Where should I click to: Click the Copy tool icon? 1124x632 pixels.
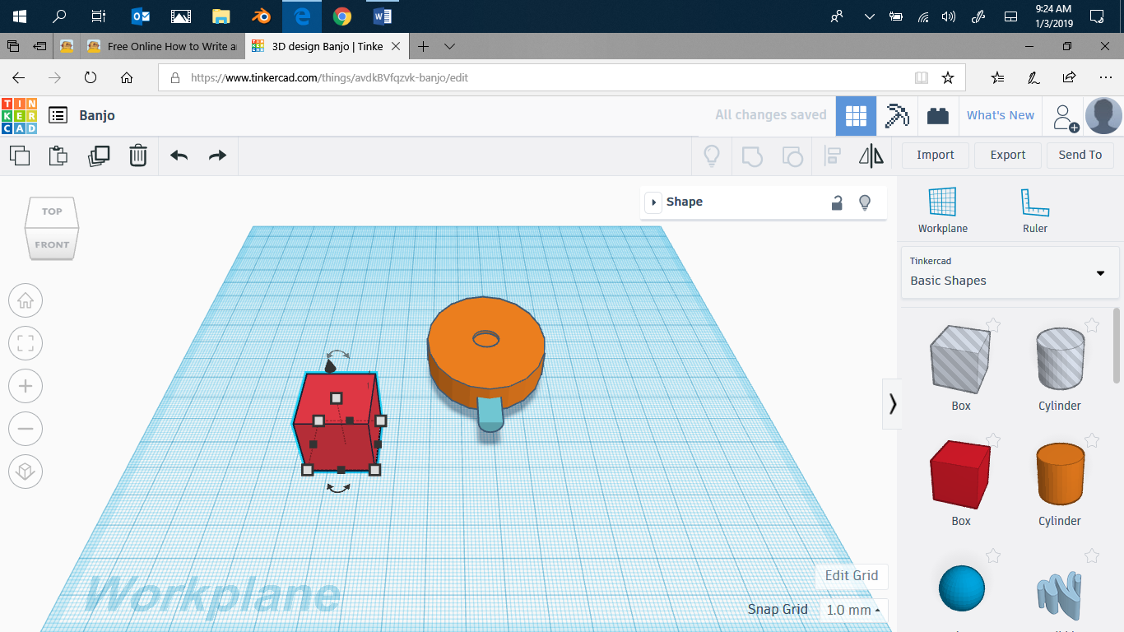[x=20, y=156]
